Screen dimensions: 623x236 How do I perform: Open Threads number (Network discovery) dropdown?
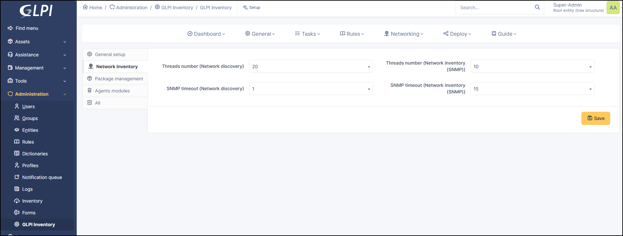[x=311, y=67]
